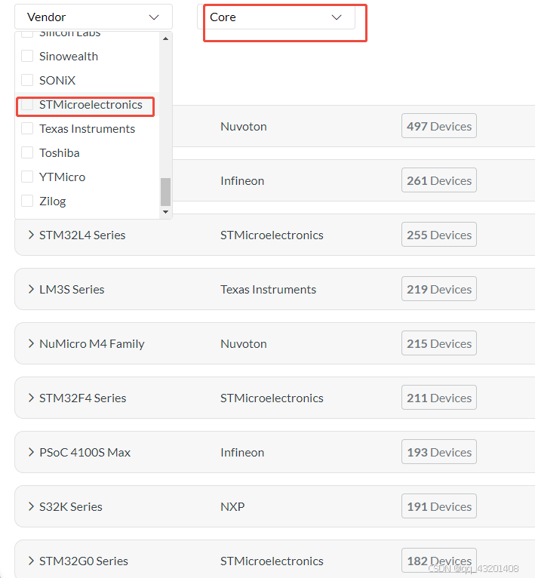Click the vendor list scrollbar thumb
The height and width of the screenshot is (578, 535).
pyautogui.click(x=165, y=192)
